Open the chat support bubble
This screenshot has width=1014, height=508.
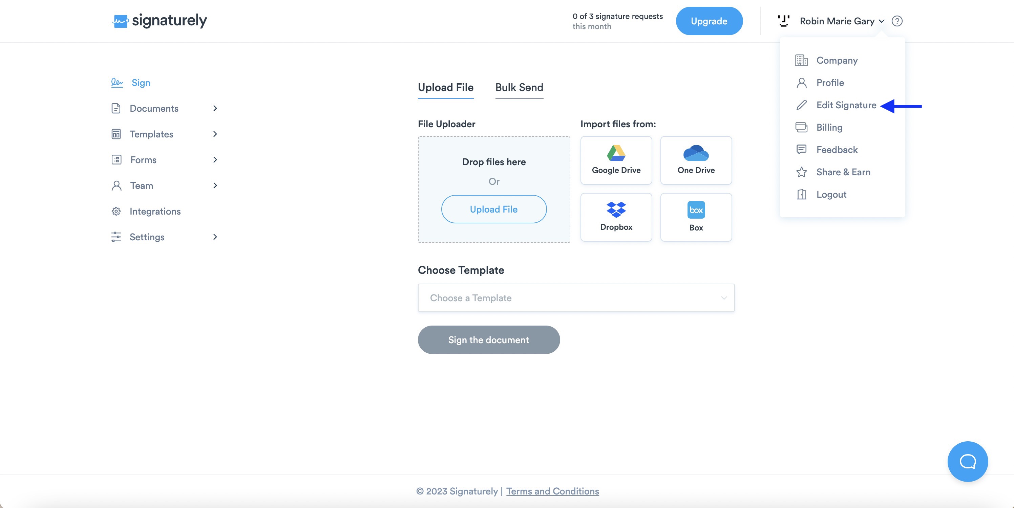(x=968, y=461)
